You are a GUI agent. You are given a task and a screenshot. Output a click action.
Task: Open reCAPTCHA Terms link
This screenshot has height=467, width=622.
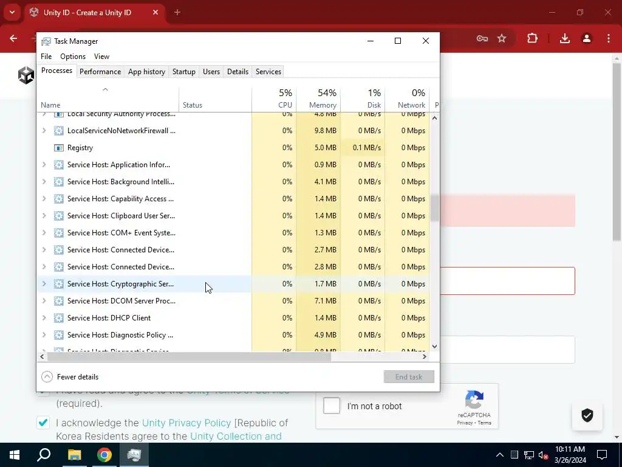(484, 423)
